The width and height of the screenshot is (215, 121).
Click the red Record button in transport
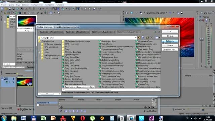coord(19,109)
